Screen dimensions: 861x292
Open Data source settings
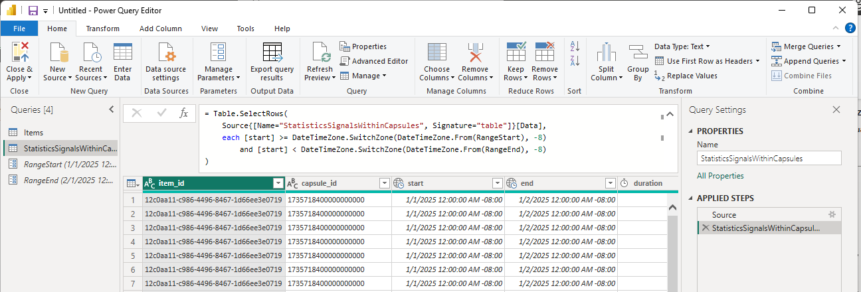tap(166, 54)
